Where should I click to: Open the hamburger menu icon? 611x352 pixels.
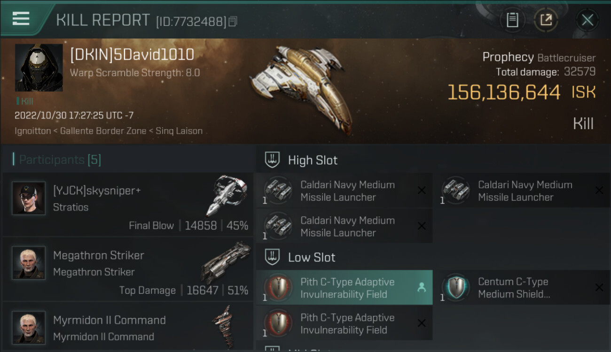[21, 19]
